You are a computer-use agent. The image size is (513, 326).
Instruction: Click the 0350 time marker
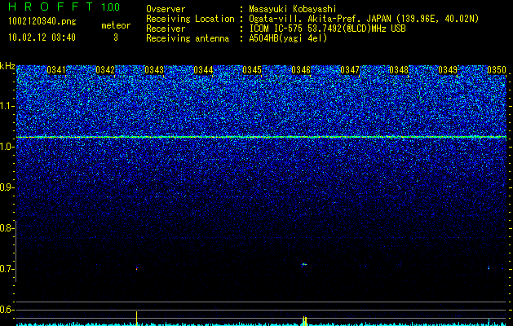point(497,70)
